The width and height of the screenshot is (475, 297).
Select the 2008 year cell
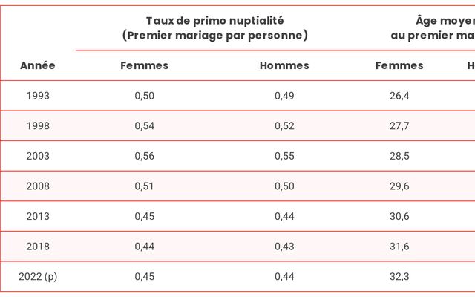pos(38,186)
